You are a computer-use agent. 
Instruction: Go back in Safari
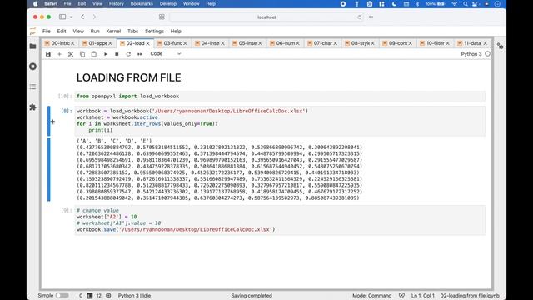[x=82, y=17]
